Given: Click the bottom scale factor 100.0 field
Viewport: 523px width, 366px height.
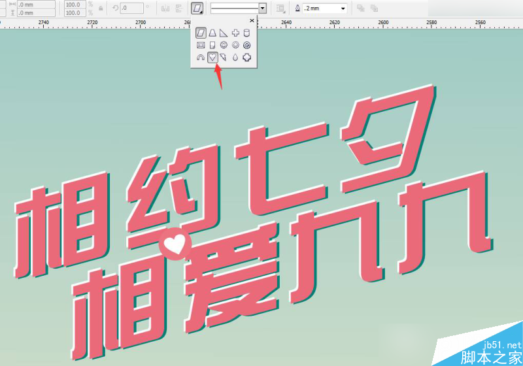Looking at the screenshot, I should pos(75,12).
